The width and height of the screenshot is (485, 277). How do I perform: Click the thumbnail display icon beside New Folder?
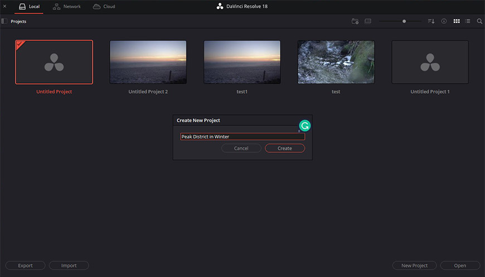click(368, 21)
